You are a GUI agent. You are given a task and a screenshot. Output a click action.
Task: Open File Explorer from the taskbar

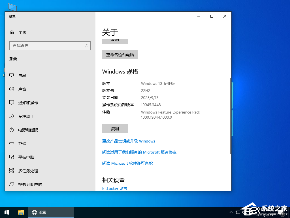pyautogui.click(x=21, y=212)
